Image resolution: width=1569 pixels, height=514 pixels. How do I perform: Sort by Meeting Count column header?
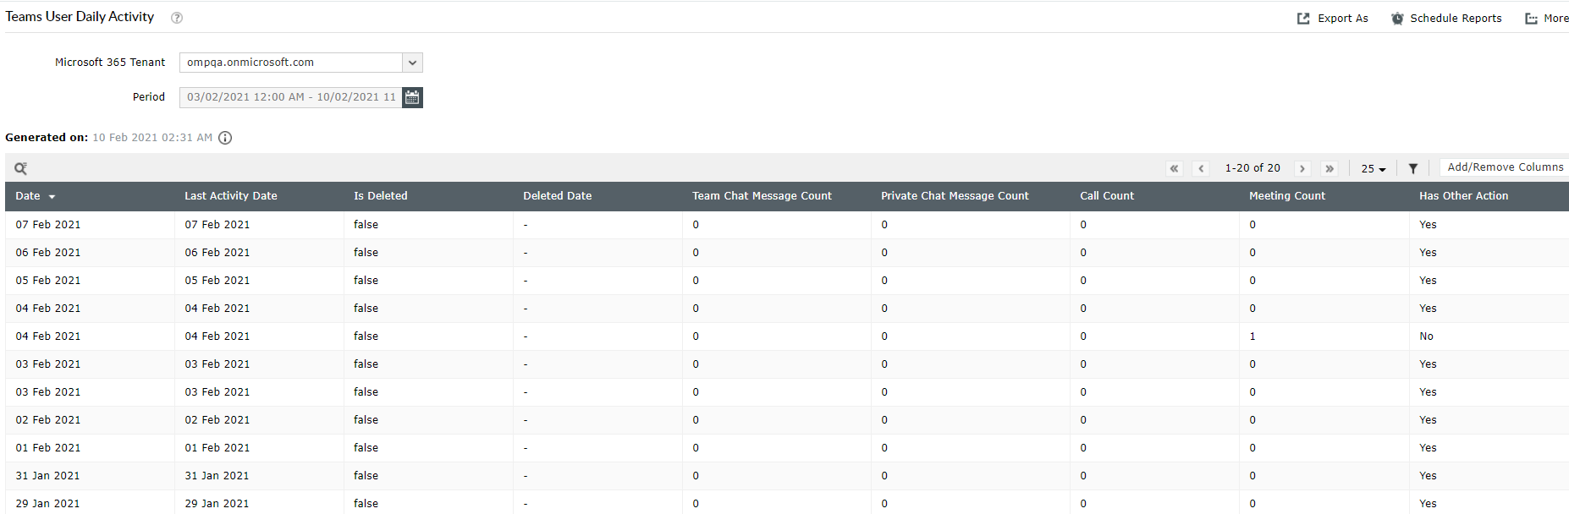[1287, 196]
